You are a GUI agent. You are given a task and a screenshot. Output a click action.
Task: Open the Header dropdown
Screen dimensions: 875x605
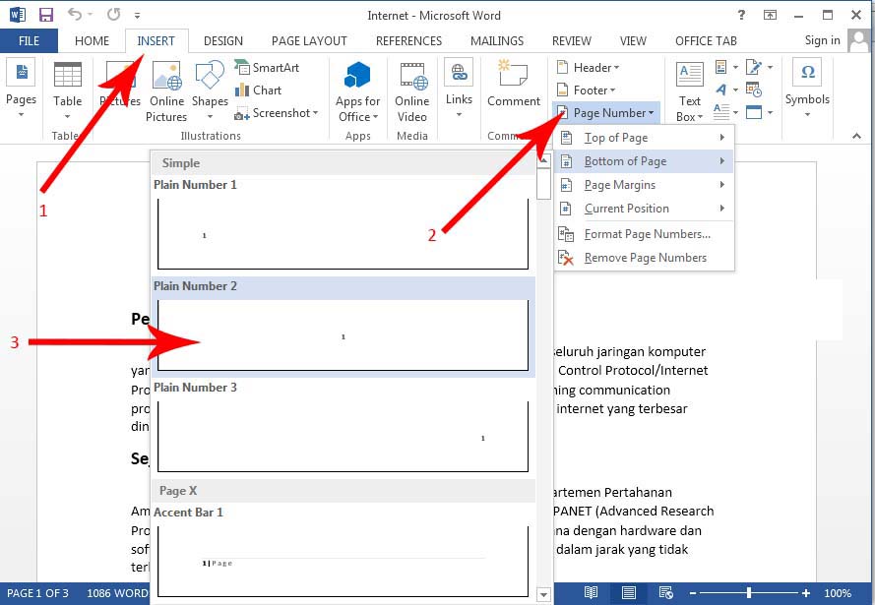[x=589, y=68]
